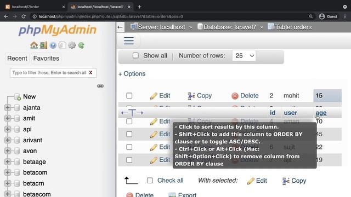Go back in browser history
Image resolution: width=351 pixels, height=197 pixels.
click(x=6, y=16)
